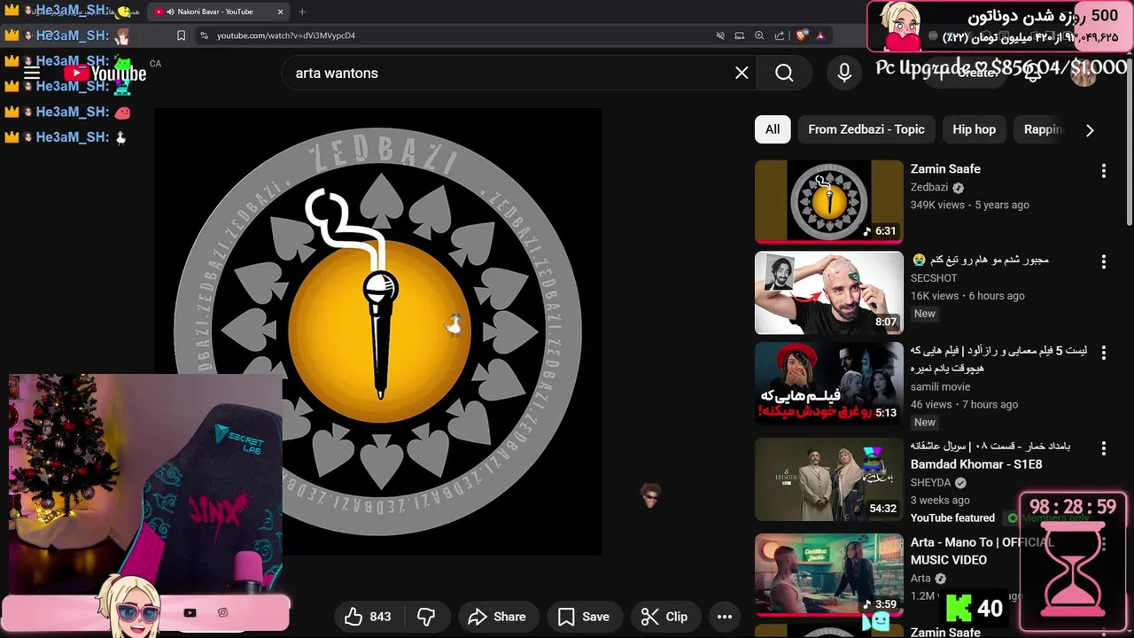1134x638 pixels.
Task: Select the All filter chip
Action: pos(773,129)
